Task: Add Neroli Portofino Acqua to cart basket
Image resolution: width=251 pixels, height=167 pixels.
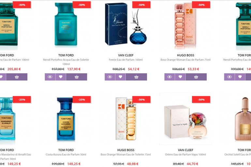Action: coord(77,77)
